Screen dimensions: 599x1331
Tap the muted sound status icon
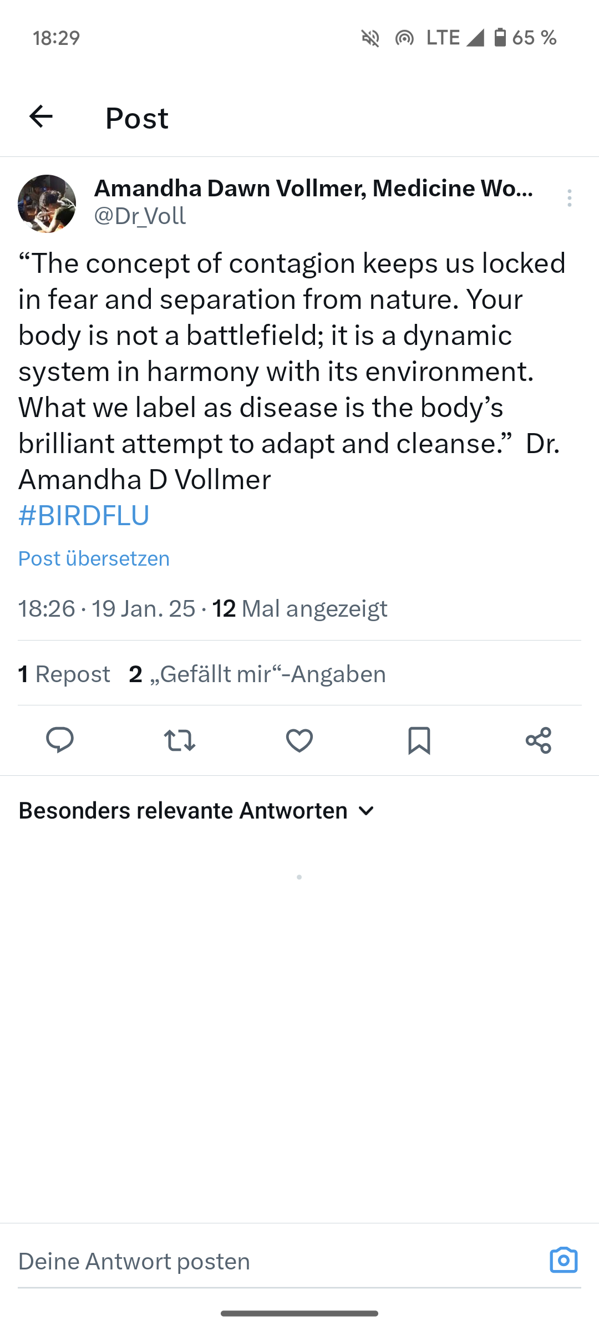(370, 38)
